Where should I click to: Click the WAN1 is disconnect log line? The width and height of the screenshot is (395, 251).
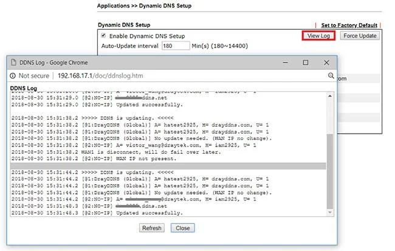click(116, 152)
